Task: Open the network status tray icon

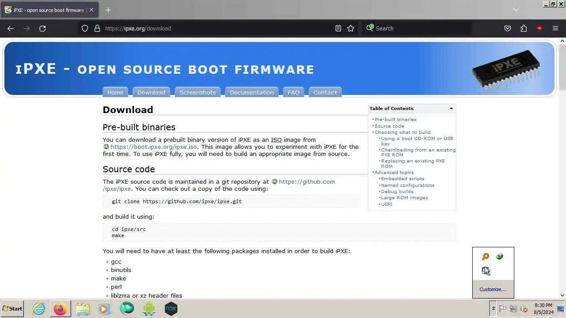Action: click(x=513, y=309)
